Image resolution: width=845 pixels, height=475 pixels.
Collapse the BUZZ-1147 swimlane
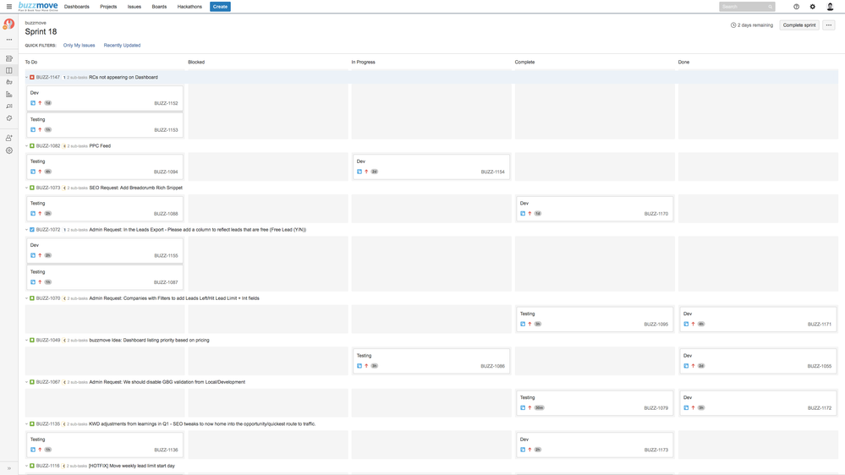tap(27, 77)
